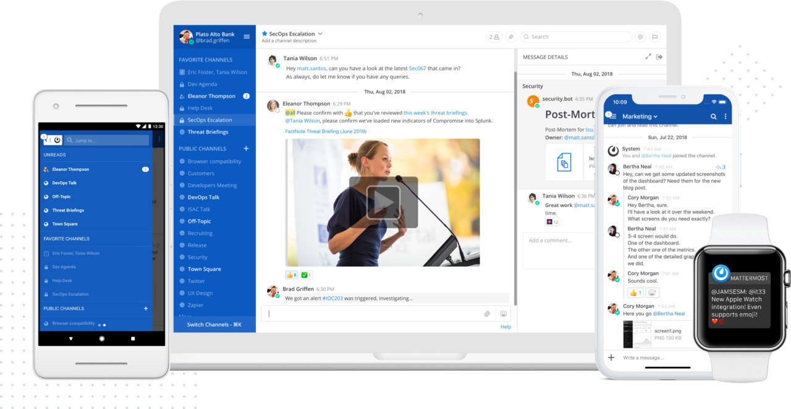Open the UX Design channel on laptop
The image size is (791, 409).
click(x=200, y=293)
